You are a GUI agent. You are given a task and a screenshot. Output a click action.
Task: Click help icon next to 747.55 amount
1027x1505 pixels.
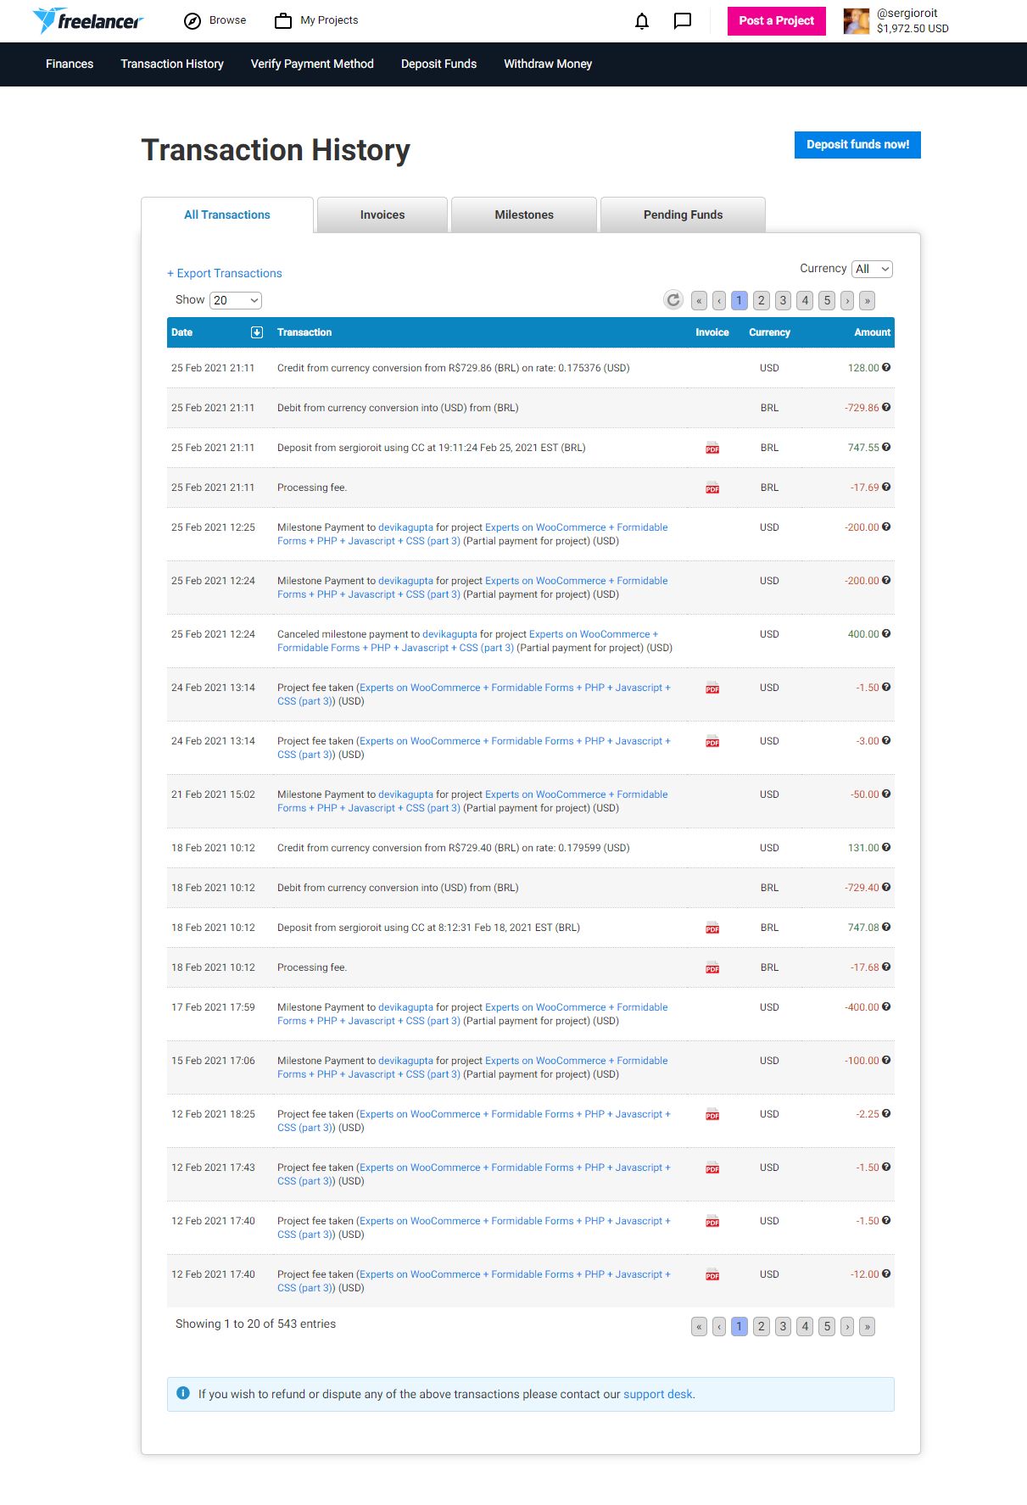coord(886,447)
